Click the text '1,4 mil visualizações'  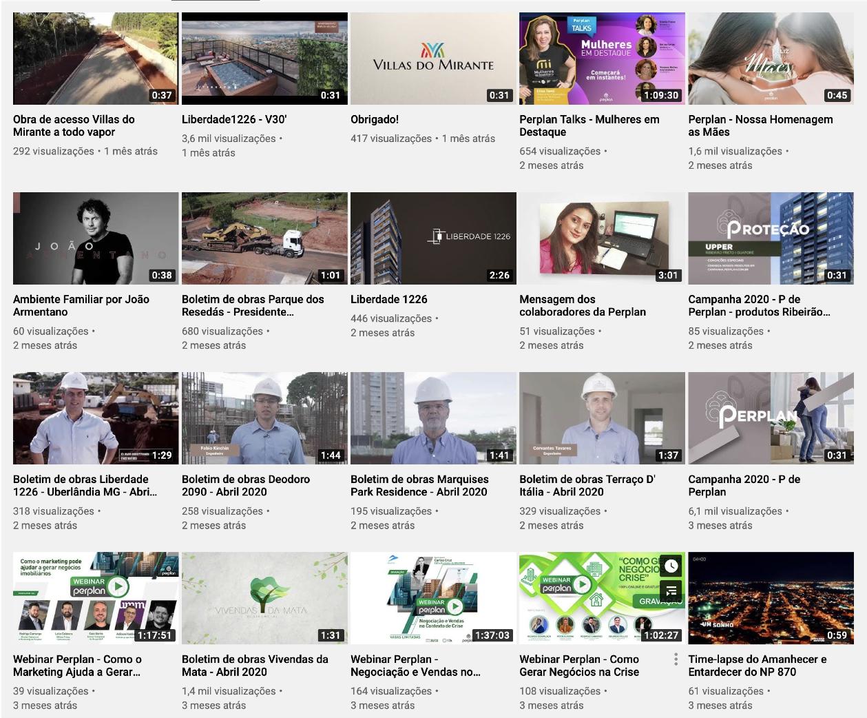click(x=229, y=691)
